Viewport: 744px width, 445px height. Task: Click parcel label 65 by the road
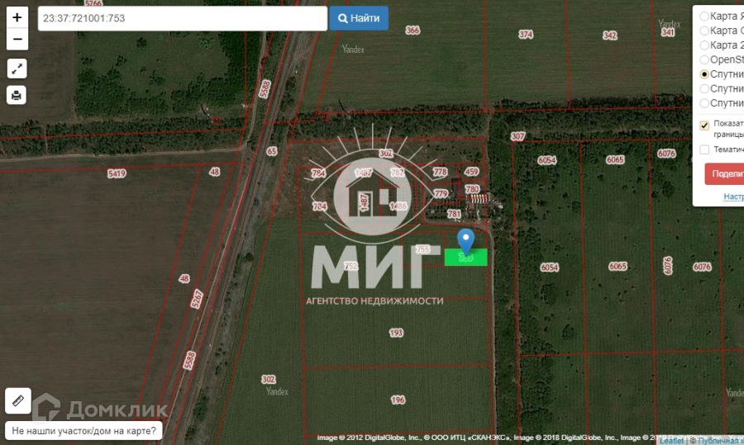point(271,152)
